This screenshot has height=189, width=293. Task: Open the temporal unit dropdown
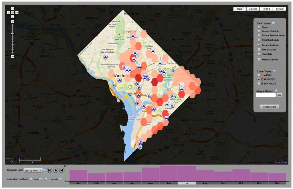pyautogui.click(x=33, y=170)
